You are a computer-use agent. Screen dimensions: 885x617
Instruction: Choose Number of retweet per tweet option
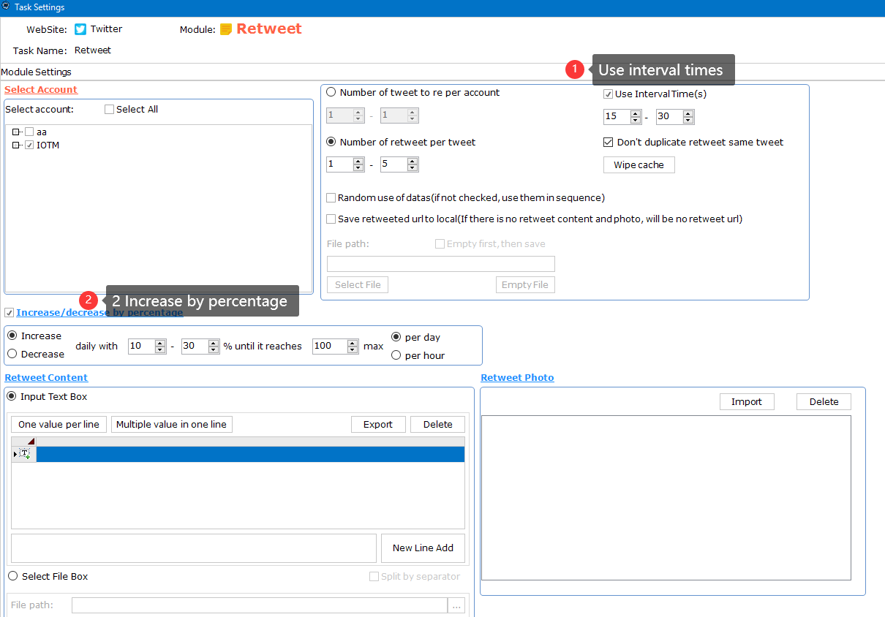tap(331, 143)
